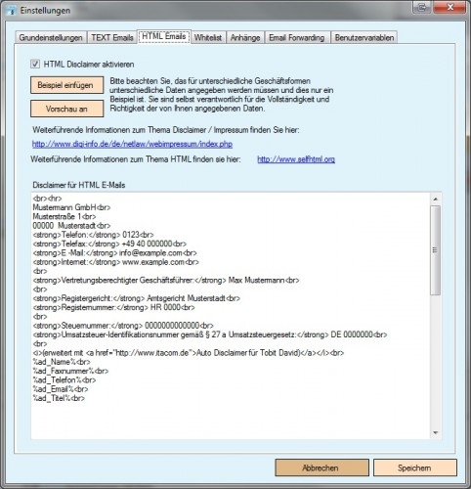Click the Einstellungen window title icon
Viewport: 471px width, 489px height.
(12, 10)
